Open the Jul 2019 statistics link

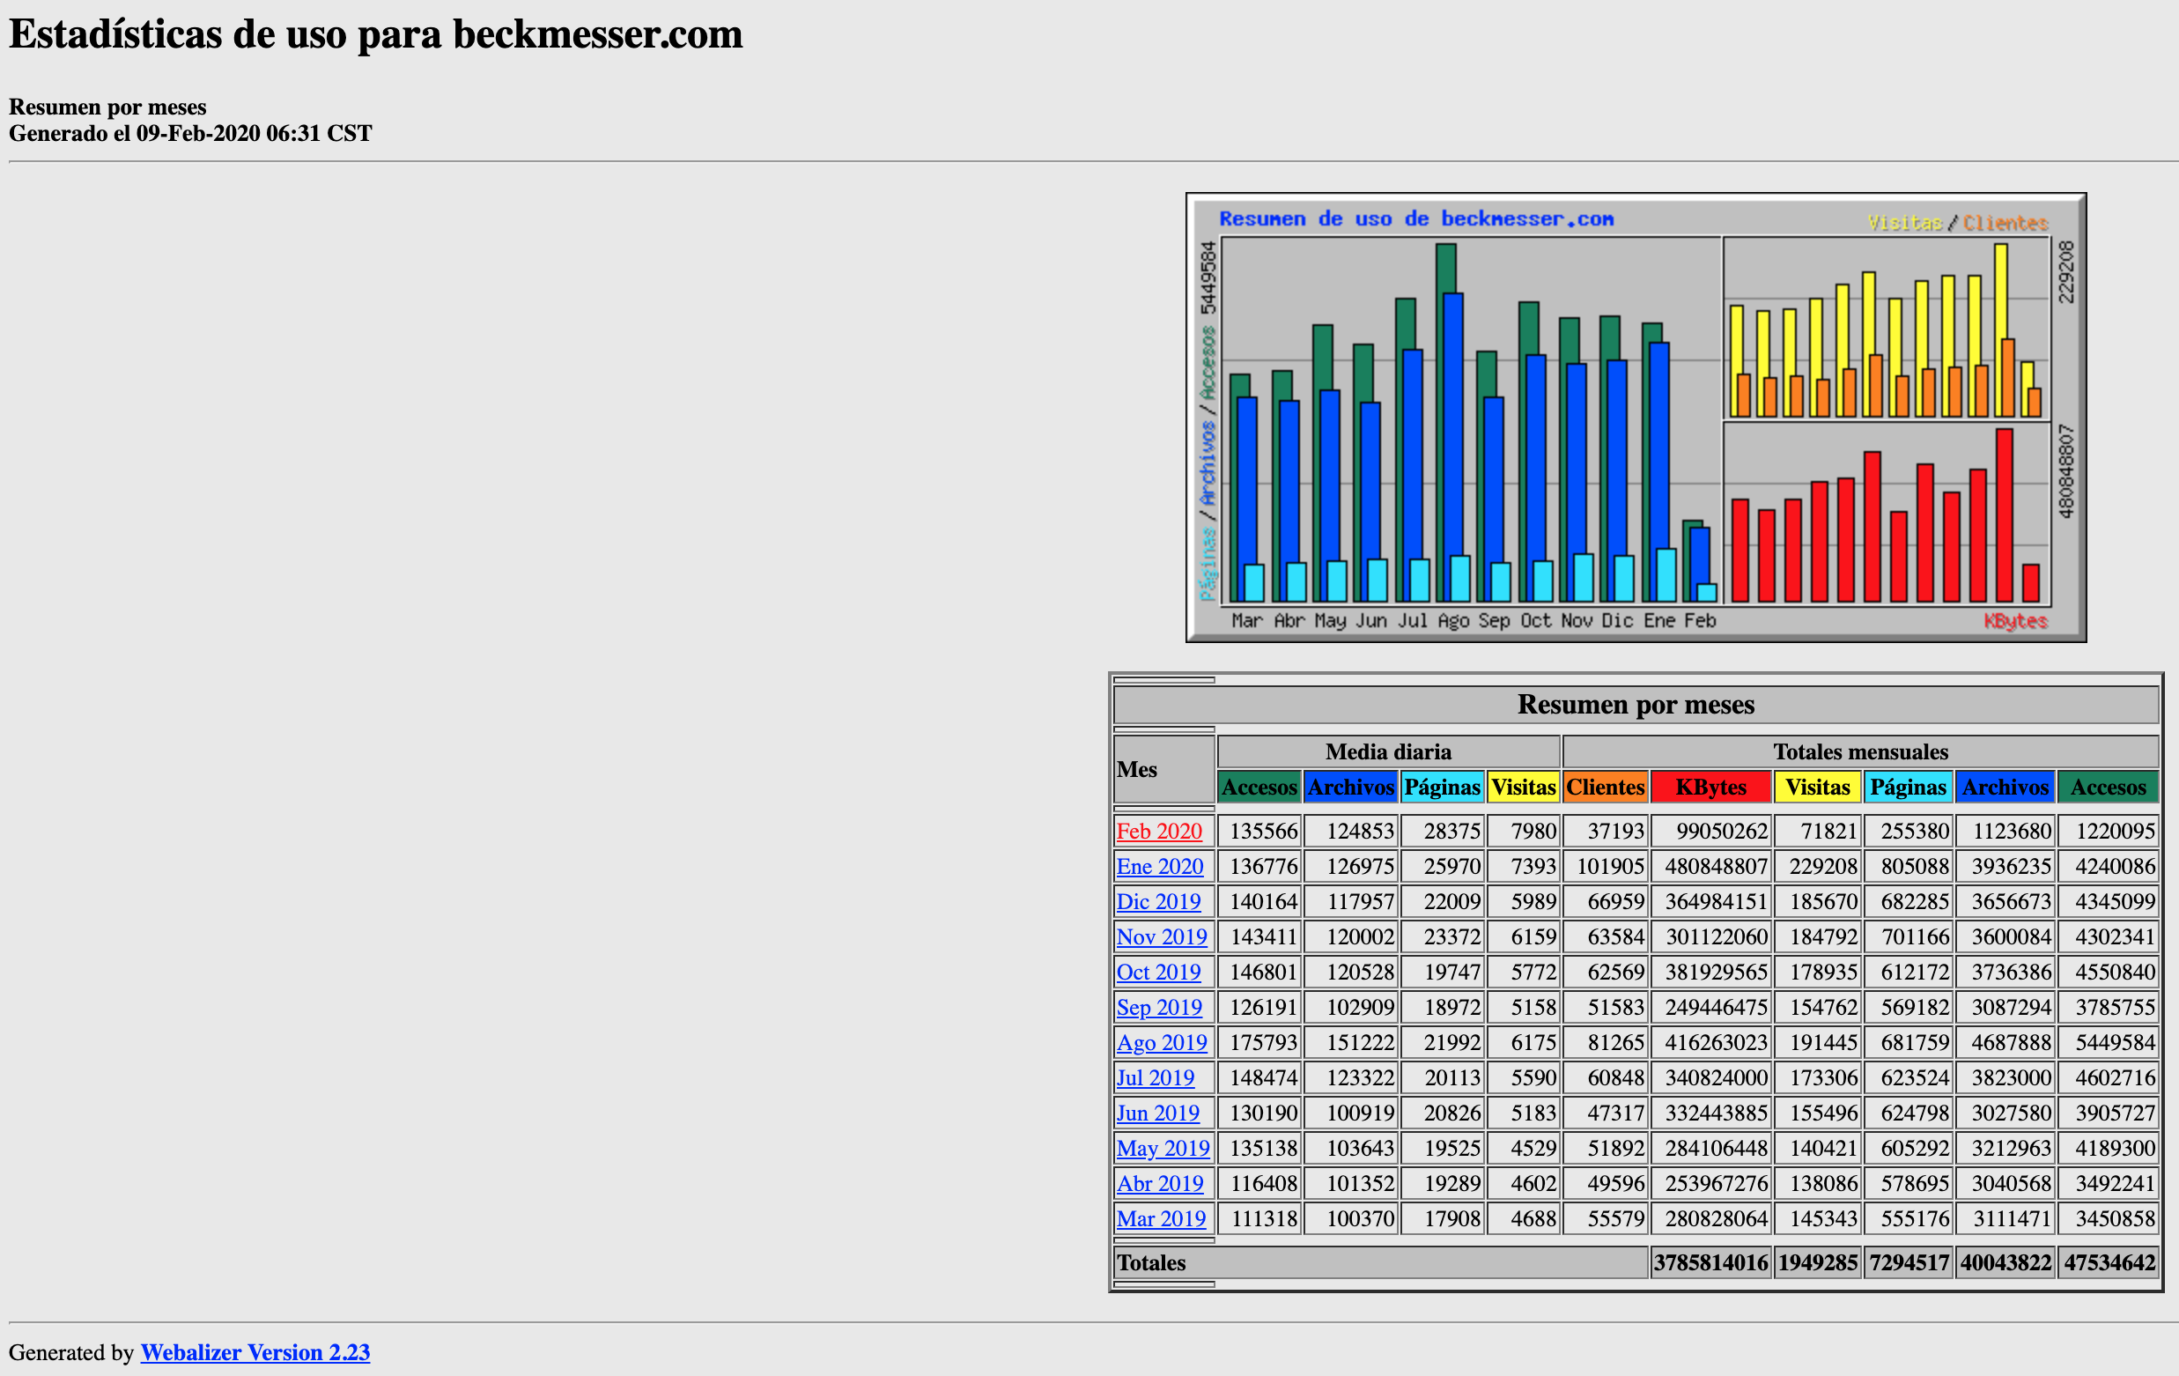click(x=1155, y=1078)
